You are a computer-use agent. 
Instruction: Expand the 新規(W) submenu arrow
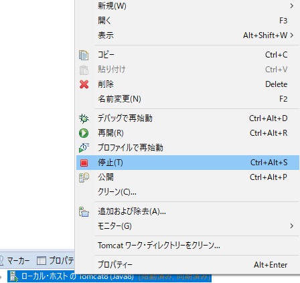292,6
